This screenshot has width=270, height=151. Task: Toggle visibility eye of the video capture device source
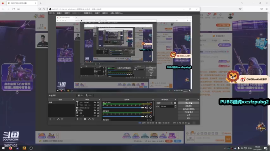click(x=94, y=108)
